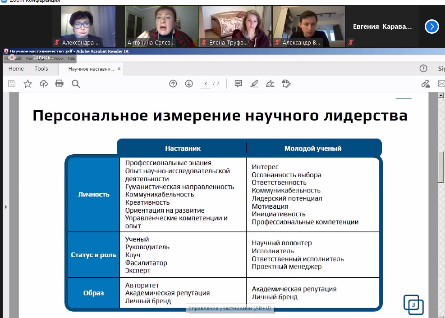
Task: Click the cloud upload icon
Action: point(44,84)
